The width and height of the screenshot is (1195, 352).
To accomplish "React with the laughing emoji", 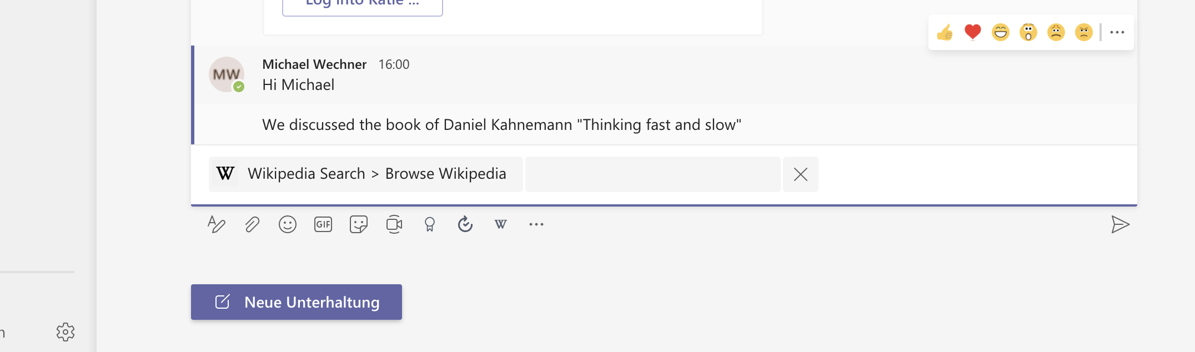I will pyautogui.click(x=1001, y=32).
